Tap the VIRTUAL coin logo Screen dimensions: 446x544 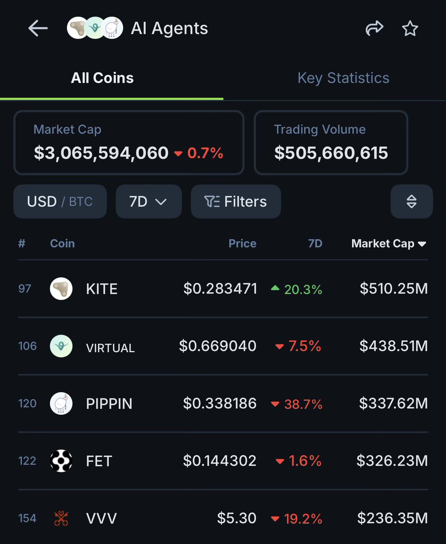pyautogui.click(x=61, y=346)
